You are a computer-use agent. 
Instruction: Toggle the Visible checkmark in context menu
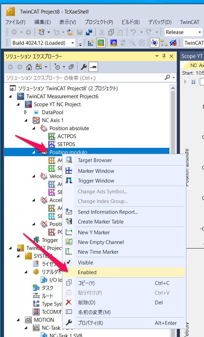point(124,263)
